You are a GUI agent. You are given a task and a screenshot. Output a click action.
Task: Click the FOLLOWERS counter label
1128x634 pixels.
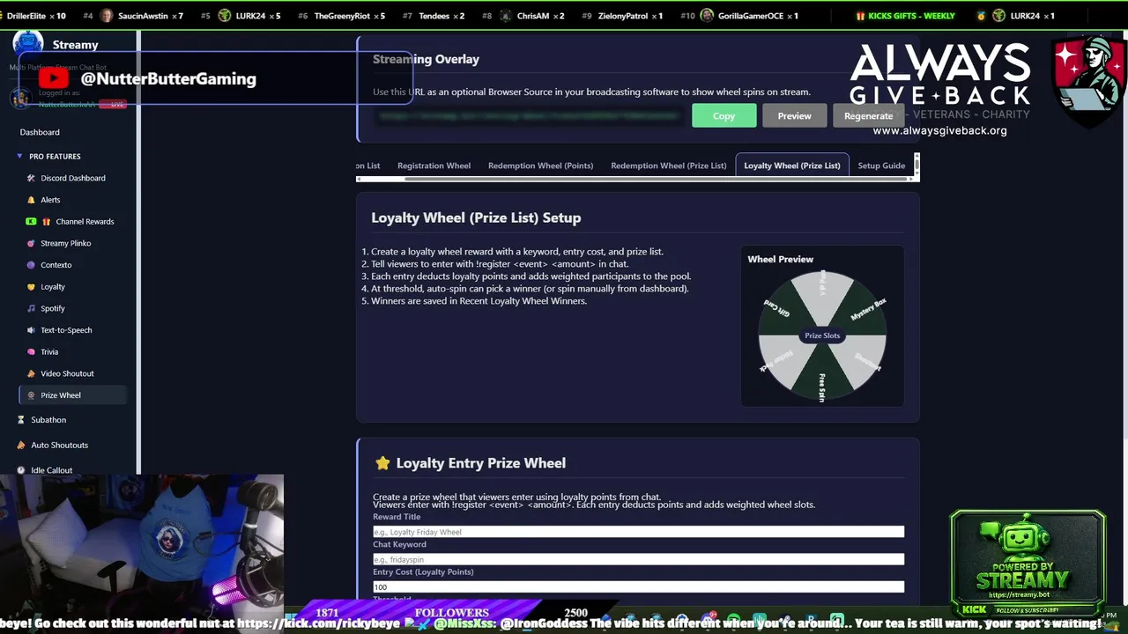tap(451, 613)
